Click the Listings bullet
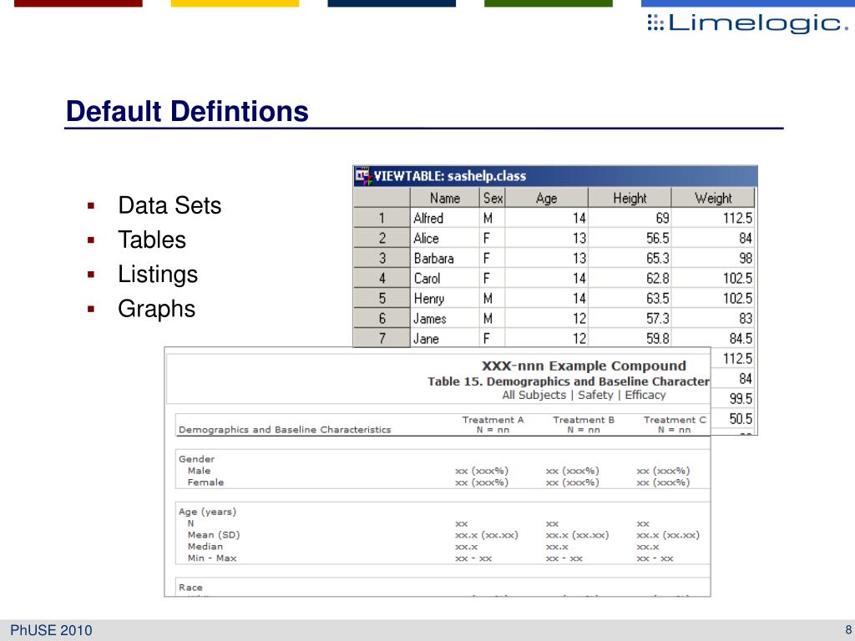 [158, 274]
